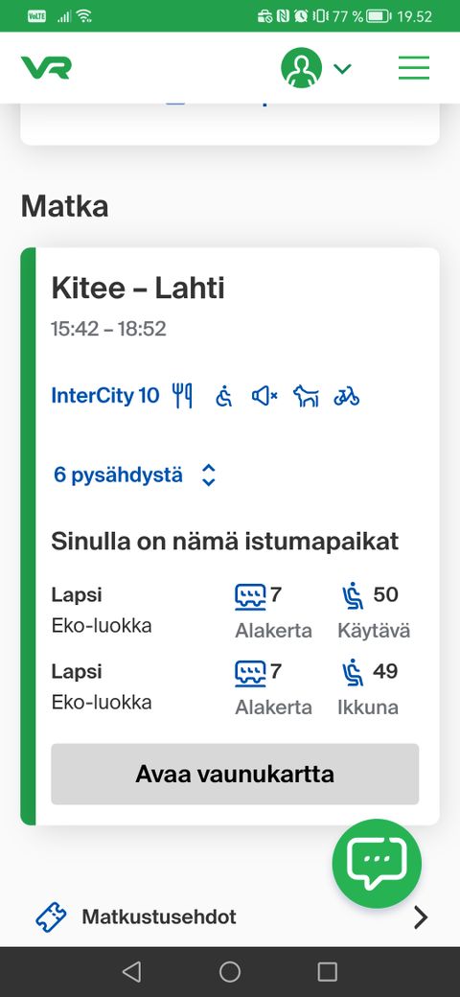This screenshot has height=997, width=460.
Task: Tap the Android back navigation button
Action: [x=131, y=971]
